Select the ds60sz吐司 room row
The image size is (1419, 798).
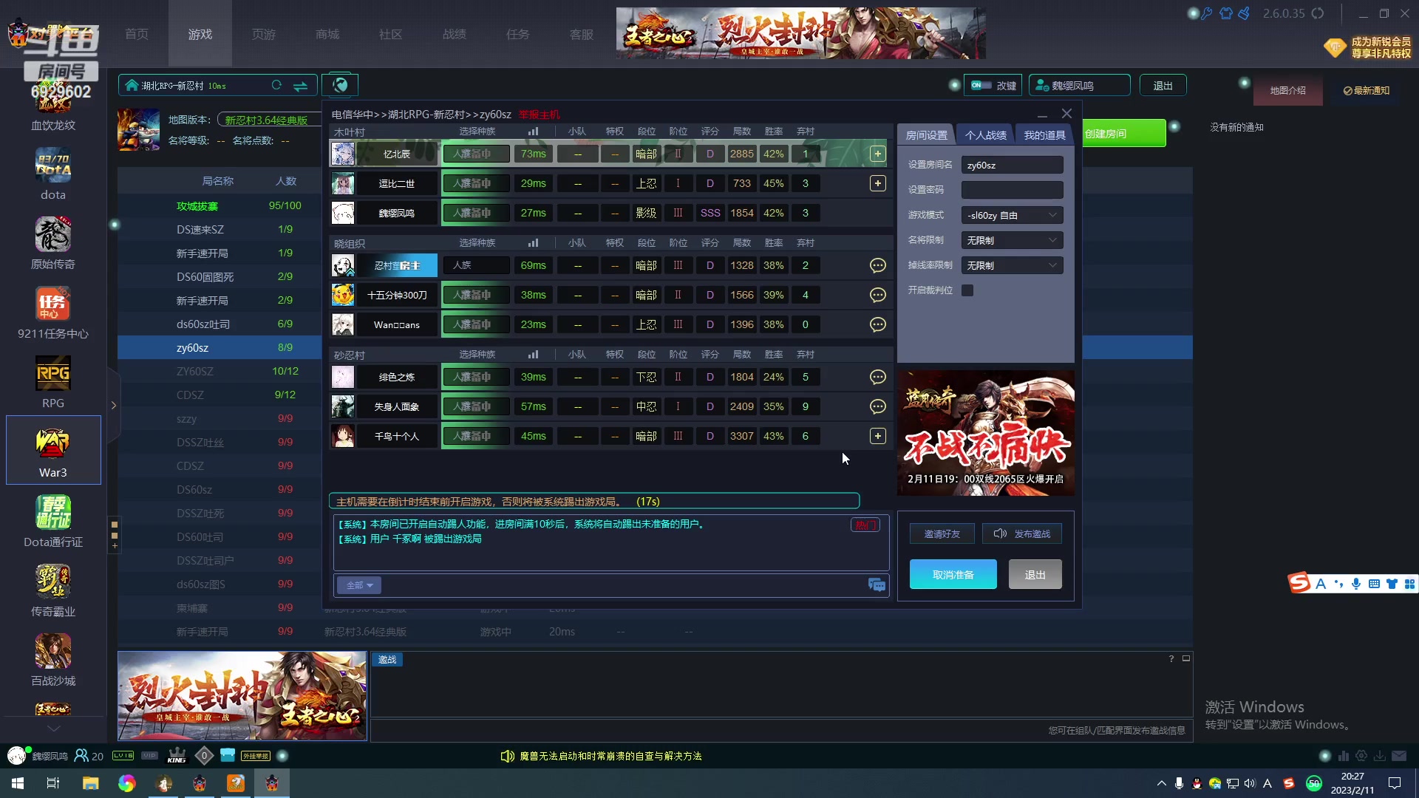pyautogui.click(x=219, y=324)
